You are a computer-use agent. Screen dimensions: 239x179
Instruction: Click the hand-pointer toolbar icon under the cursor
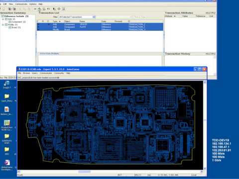(39, 9)
